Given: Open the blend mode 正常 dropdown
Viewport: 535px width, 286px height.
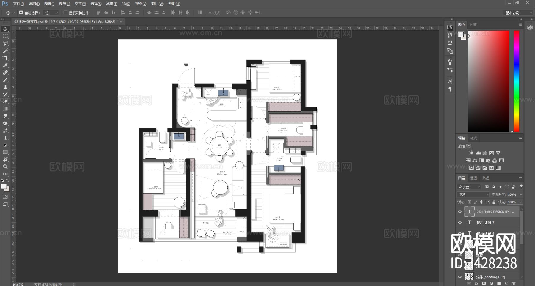Looking at the screenshot, I should (x=473, y=195).
